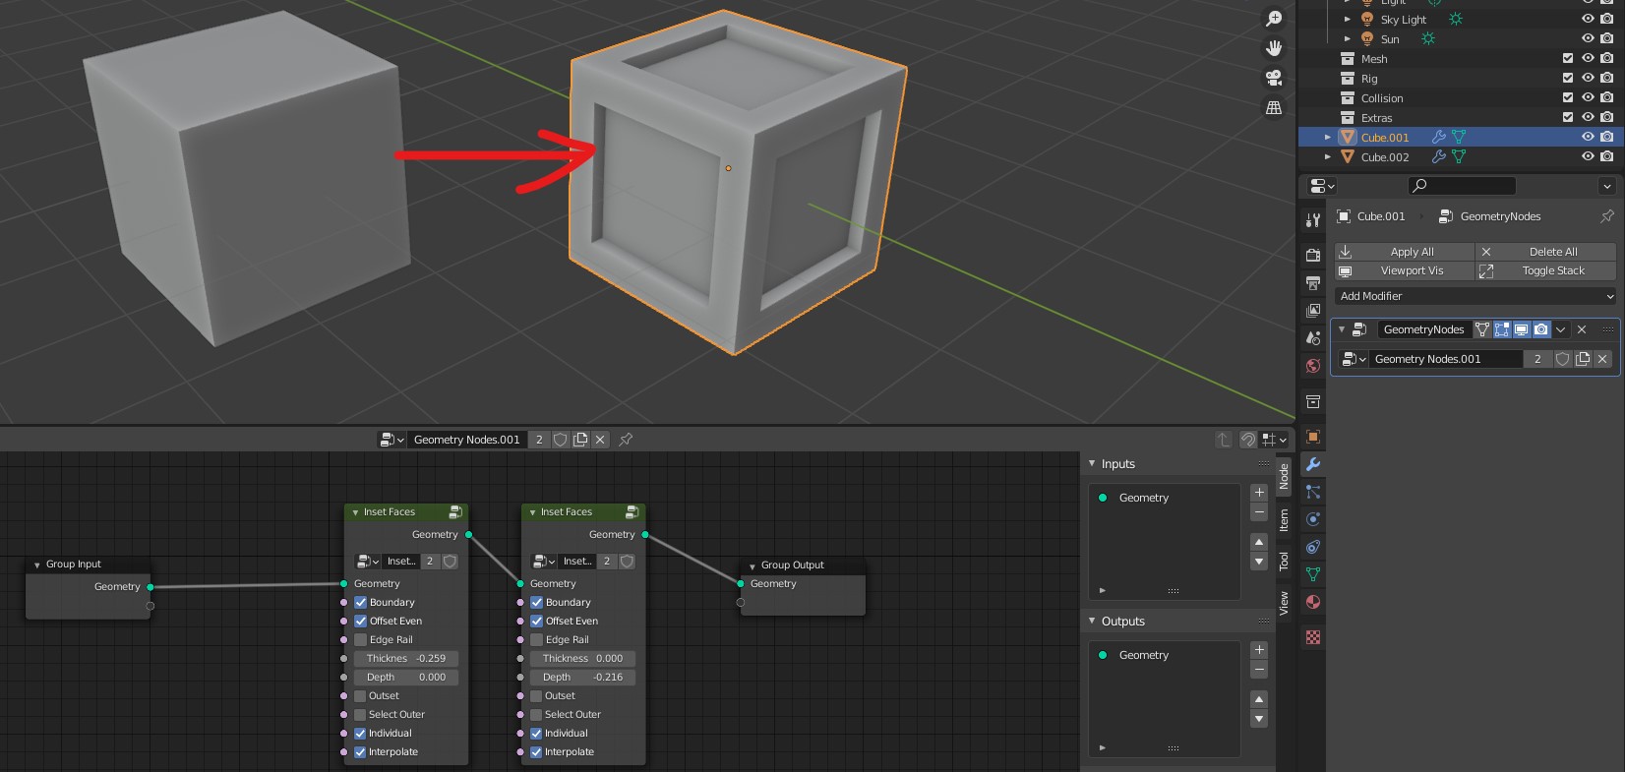1625x772 pixels.
Task: Enable Outset in the first Inset Faces node
Action: [360, 695]
